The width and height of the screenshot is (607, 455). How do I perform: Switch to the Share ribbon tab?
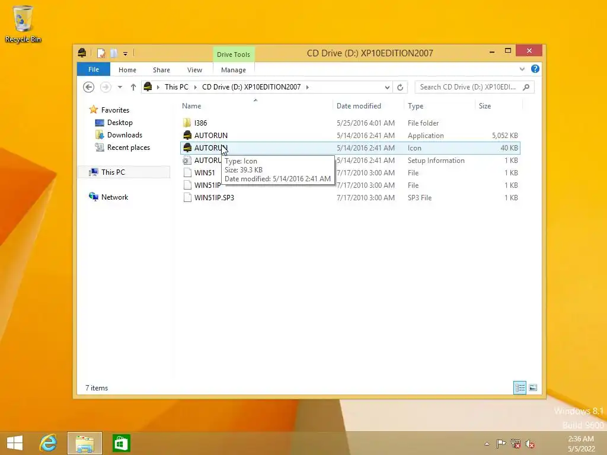click(x=161, y=70)
